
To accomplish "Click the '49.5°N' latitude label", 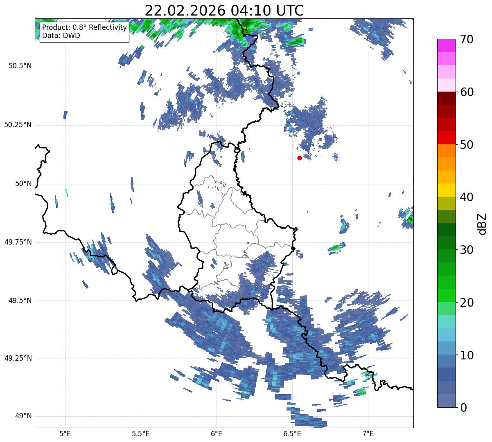I will 20,301.
